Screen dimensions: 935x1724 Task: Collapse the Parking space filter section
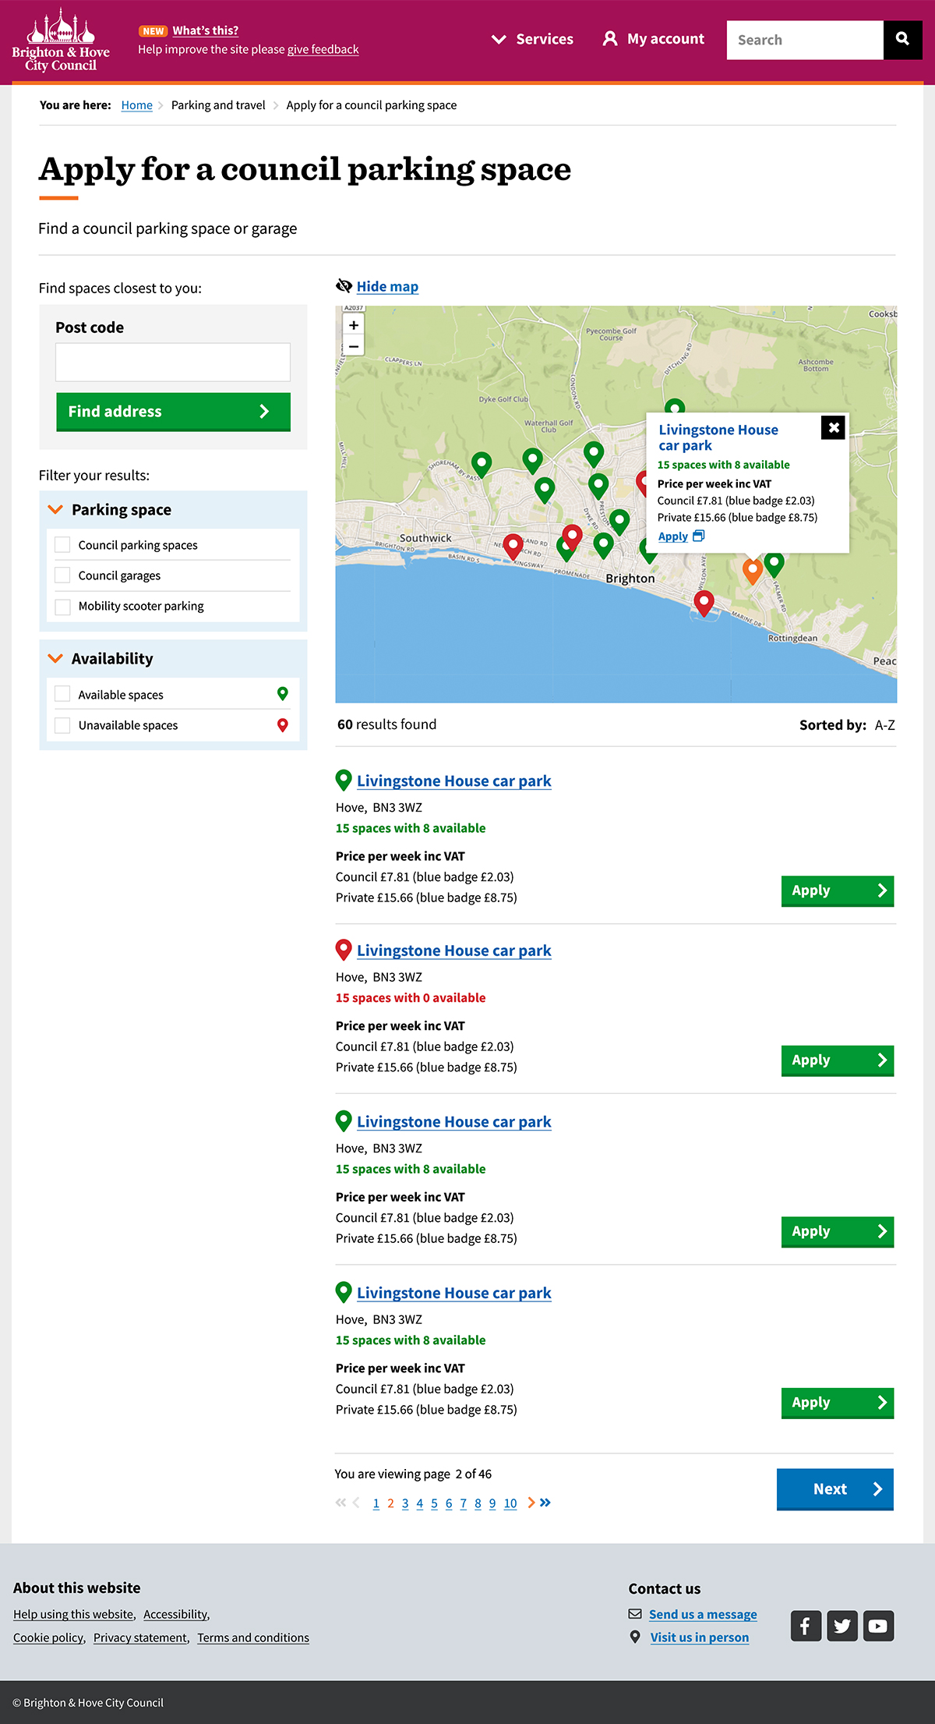(x=55, y=510)
